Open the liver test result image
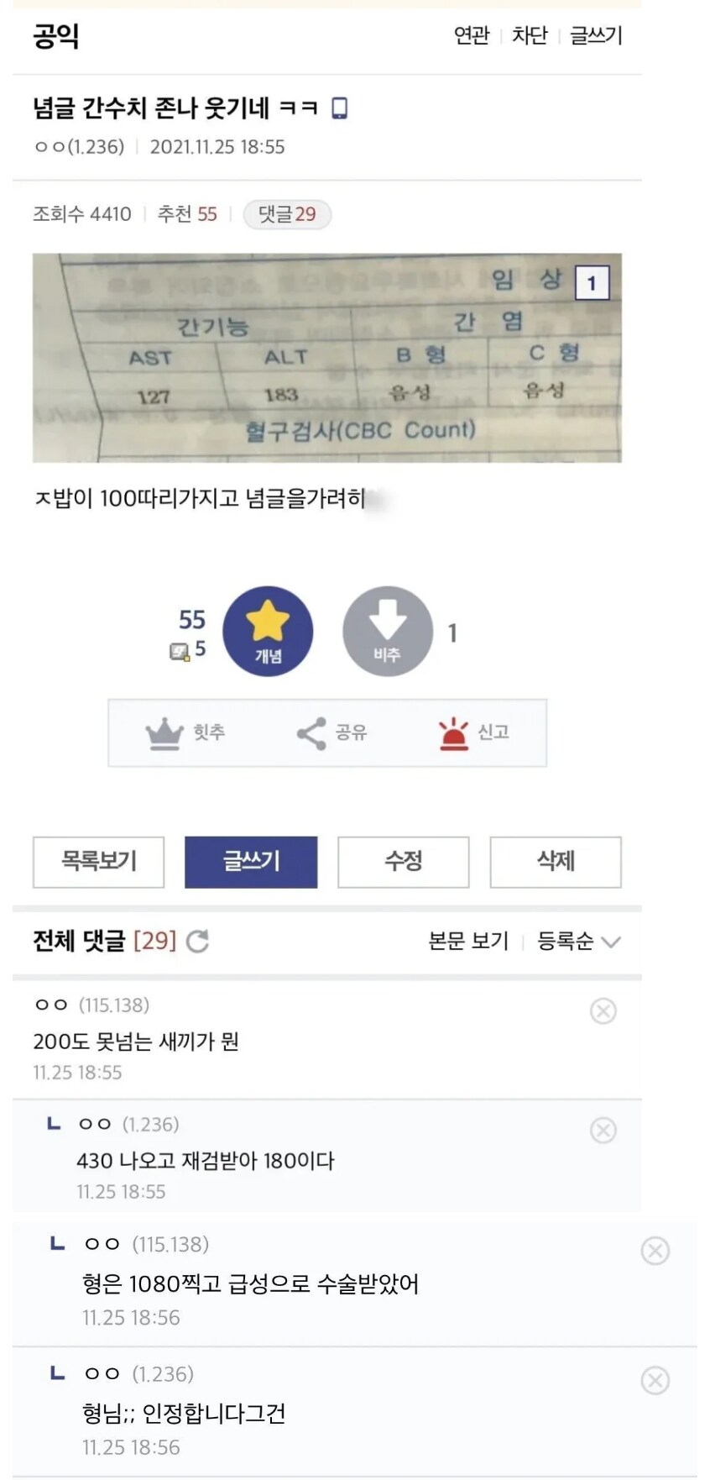This screenshot has height=1480, width=710. pyautogui.click(x=326, y=358)
